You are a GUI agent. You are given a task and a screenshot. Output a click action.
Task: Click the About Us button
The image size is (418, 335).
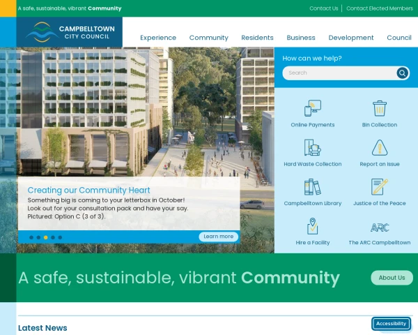(392, 278)
